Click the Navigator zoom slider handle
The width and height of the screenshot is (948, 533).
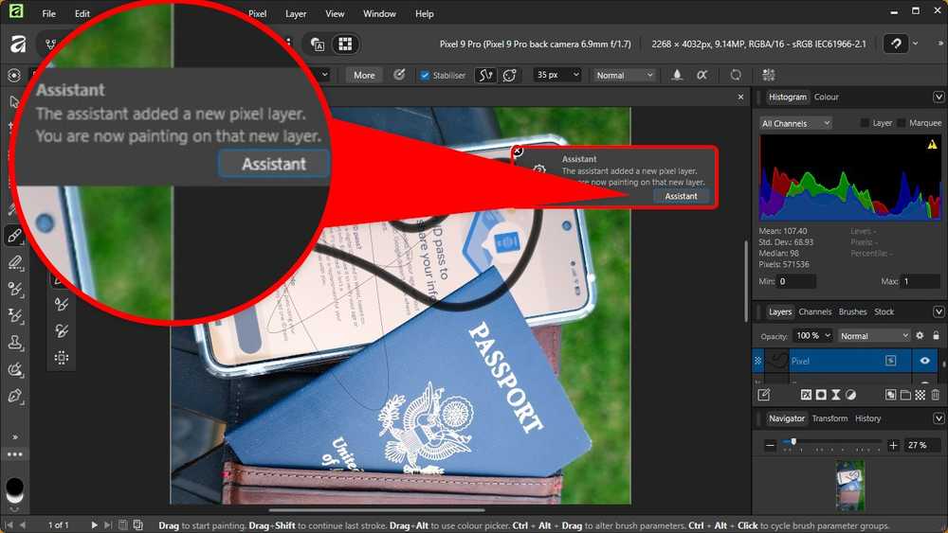coord(793,442)
